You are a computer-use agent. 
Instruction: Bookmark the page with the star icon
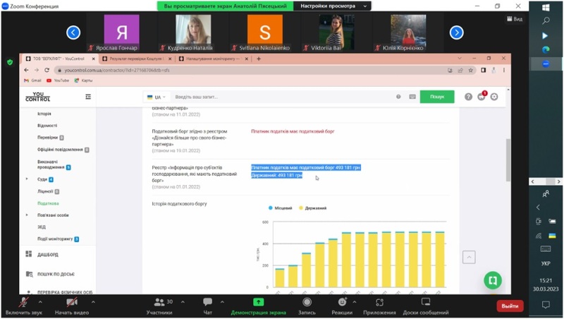(x=470, y=70)
